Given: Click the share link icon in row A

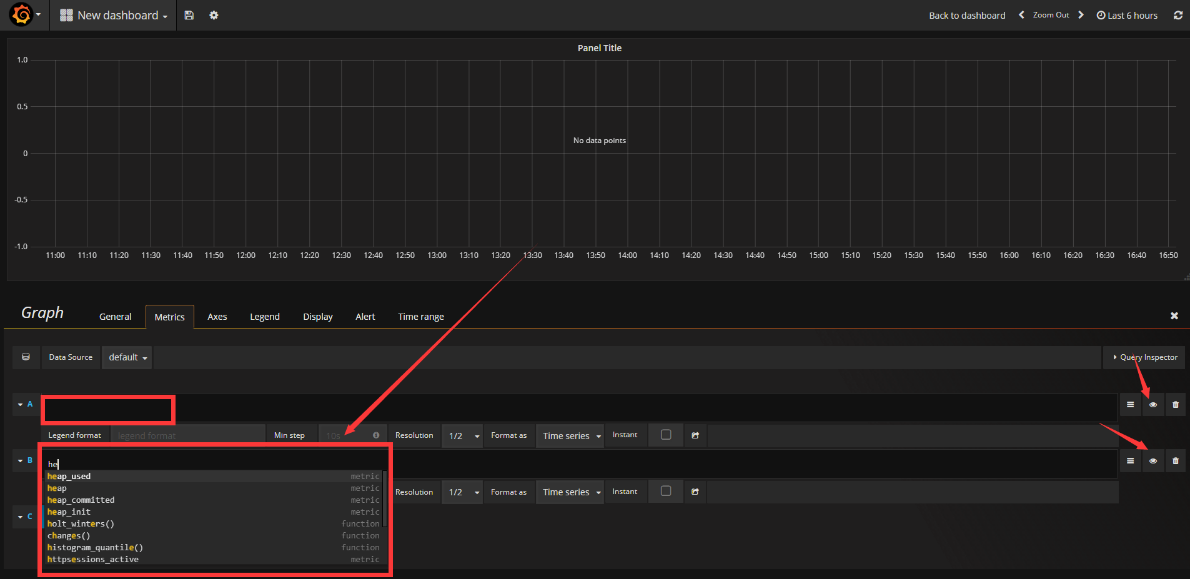Looking at the screenshot, I should (x=695, y=435).
